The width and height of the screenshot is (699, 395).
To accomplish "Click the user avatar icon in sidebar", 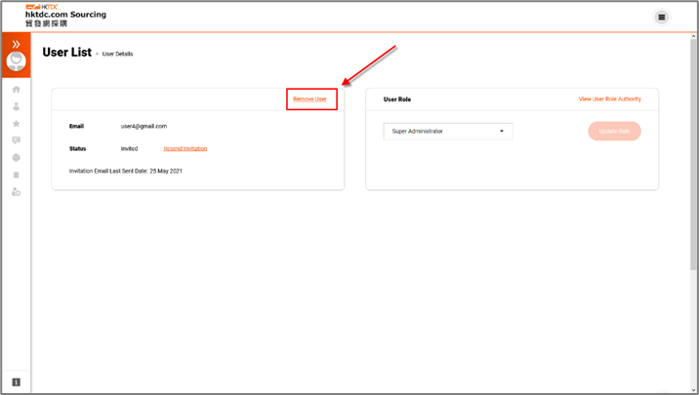I will (x=16, y=61).
